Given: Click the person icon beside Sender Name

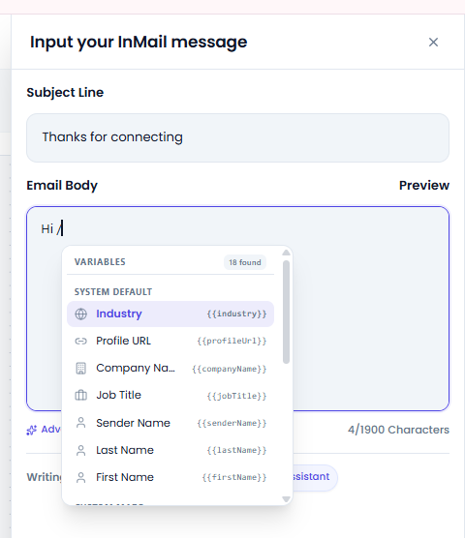Looking at the screenshot, I should coord(81,423).
